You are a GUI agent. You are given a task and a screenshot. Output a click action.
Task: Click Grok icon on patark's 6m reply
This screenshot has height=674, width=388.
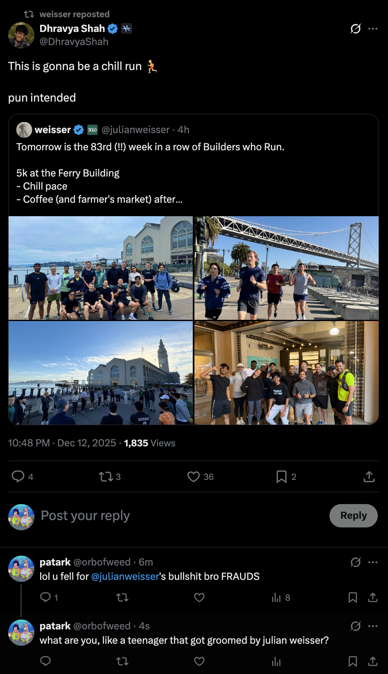pyautogui.click(x=355, y=562)
